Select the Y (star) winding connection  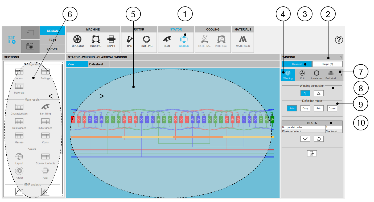coord(305,93)
